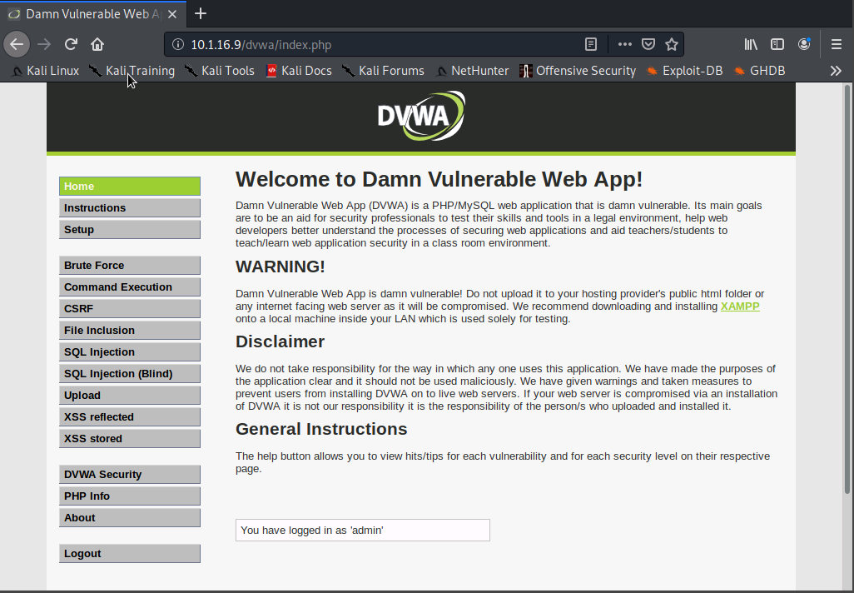Screen dimensions: 854x593
Task: Bookmark this page with the star icon
Action: [672, 44]
